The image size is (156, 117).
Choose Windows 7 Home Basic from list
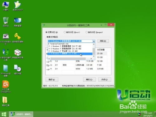click(65, 46)
